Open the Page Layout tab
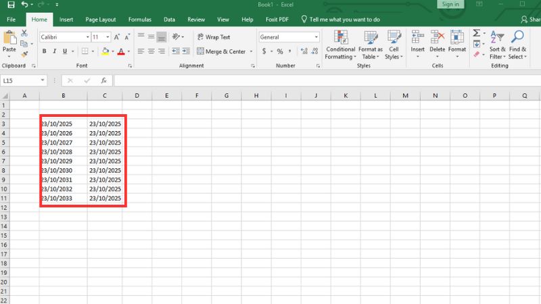Screen dimensions: 541x304 tap(100, 20)
